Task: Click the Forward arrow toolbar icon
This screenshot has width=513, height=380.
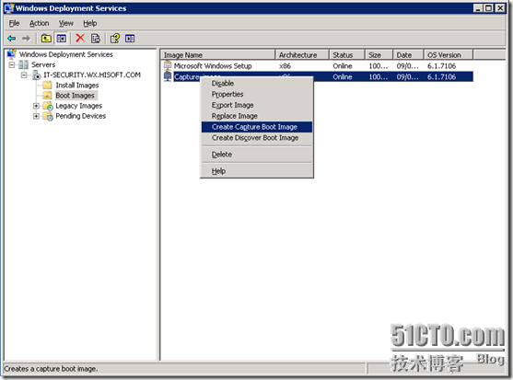Action: click(26, 39)
